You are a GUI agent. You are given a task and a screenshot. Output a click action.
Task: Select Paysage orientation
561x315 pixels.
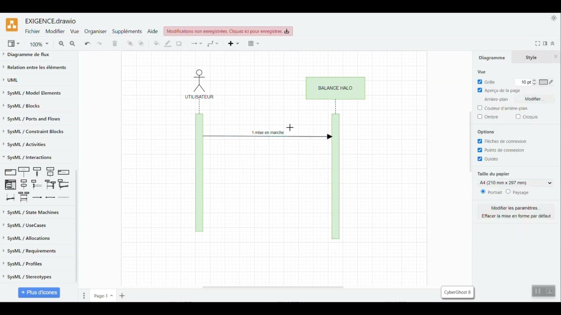(508, 192)
